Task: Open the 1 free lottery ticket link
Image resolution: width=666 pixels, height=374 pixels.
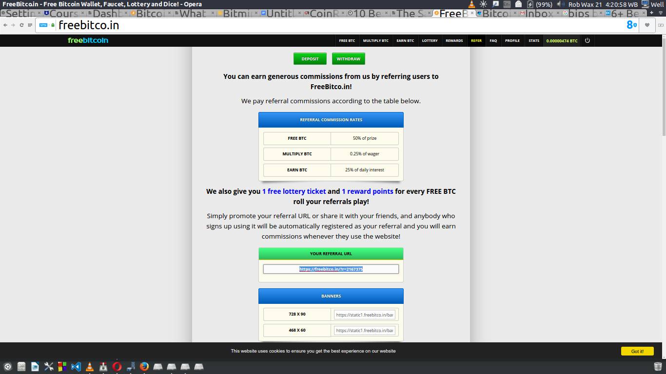Action: tap(294, 191)
